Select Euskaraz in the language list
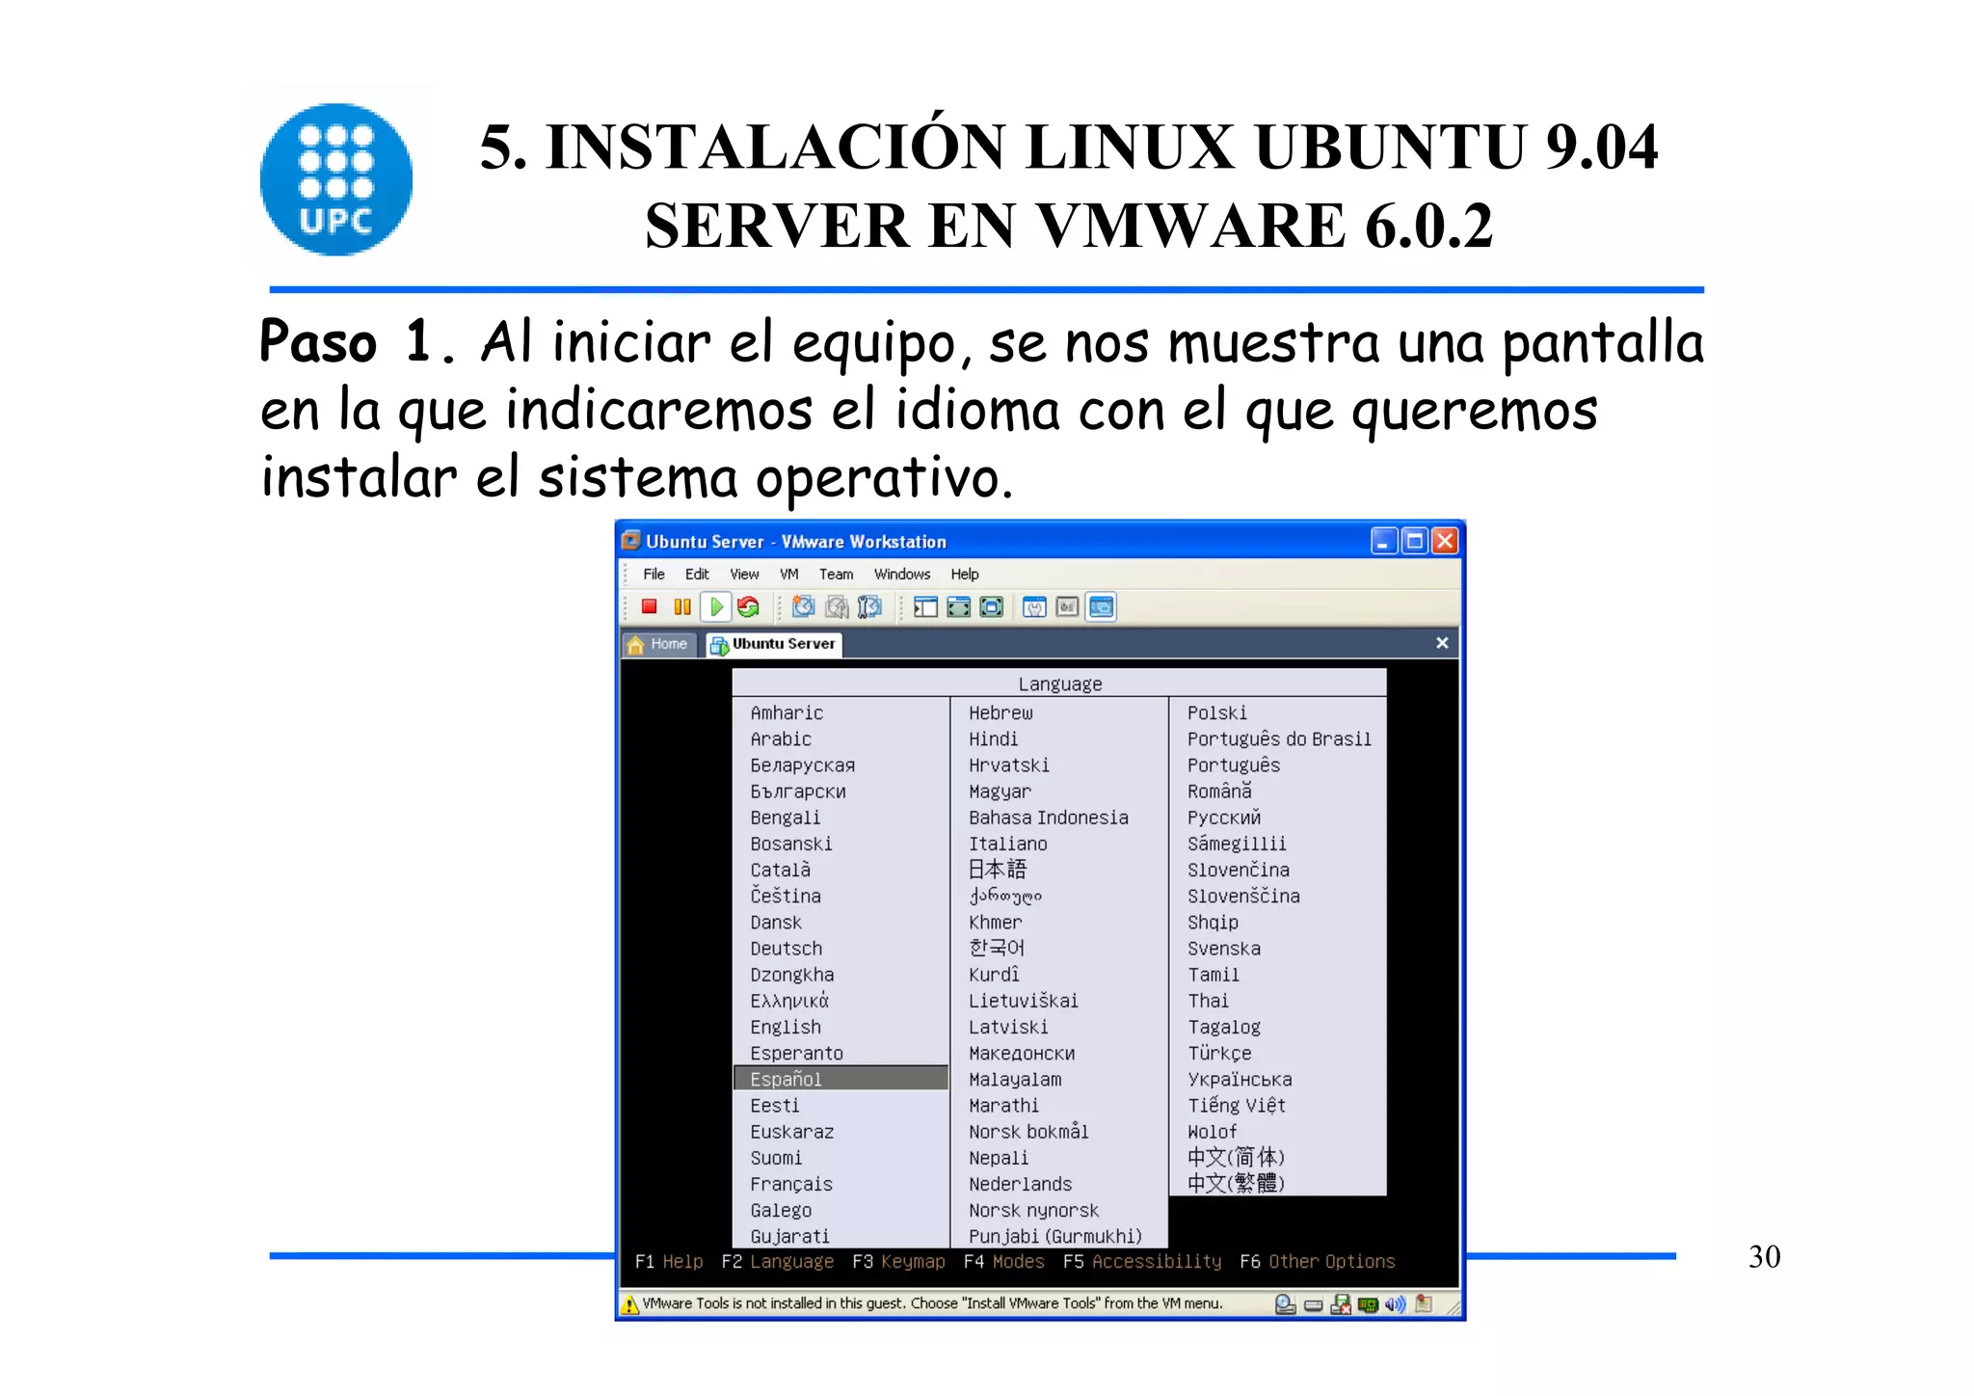Viewport: 1974px width, 1396px height. 792,1132
